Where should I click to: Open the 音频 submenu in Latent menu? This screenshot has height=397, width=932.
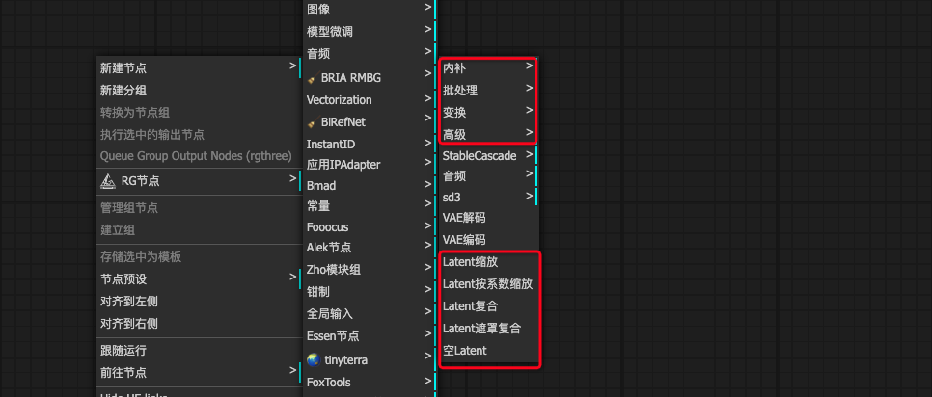488,176
